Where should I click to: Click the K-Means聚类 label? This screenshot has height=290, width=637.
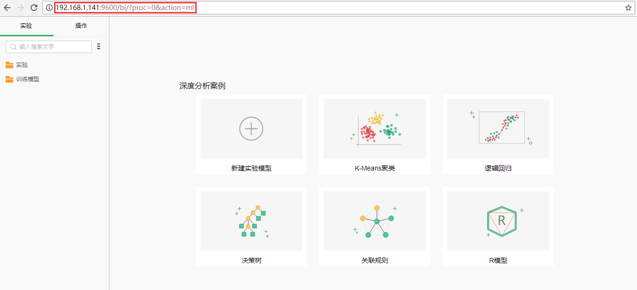pyautogui.click(x=375, y=168)
